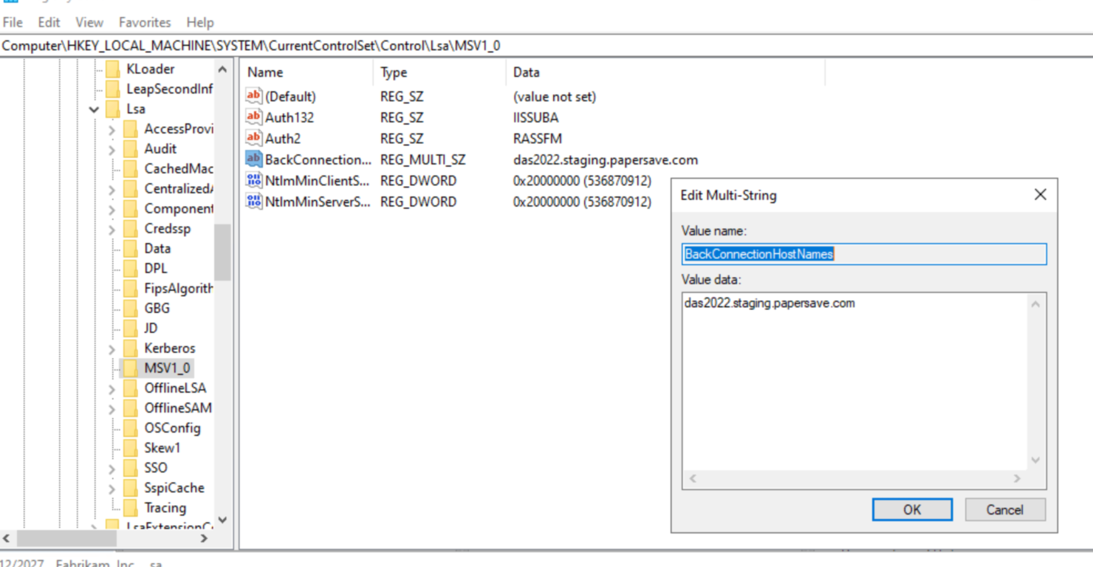Click the Auth2 string value icon

[254, 138]
